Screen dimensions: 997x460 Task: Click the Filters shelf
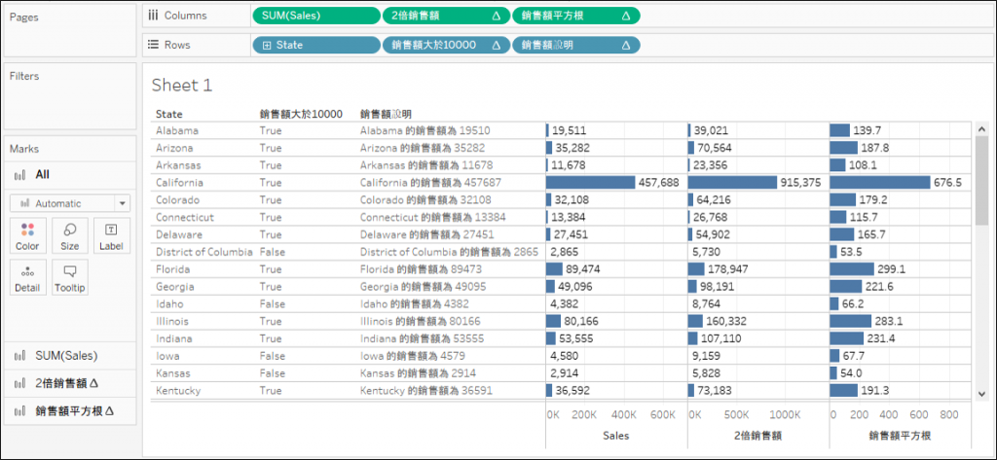70,96
